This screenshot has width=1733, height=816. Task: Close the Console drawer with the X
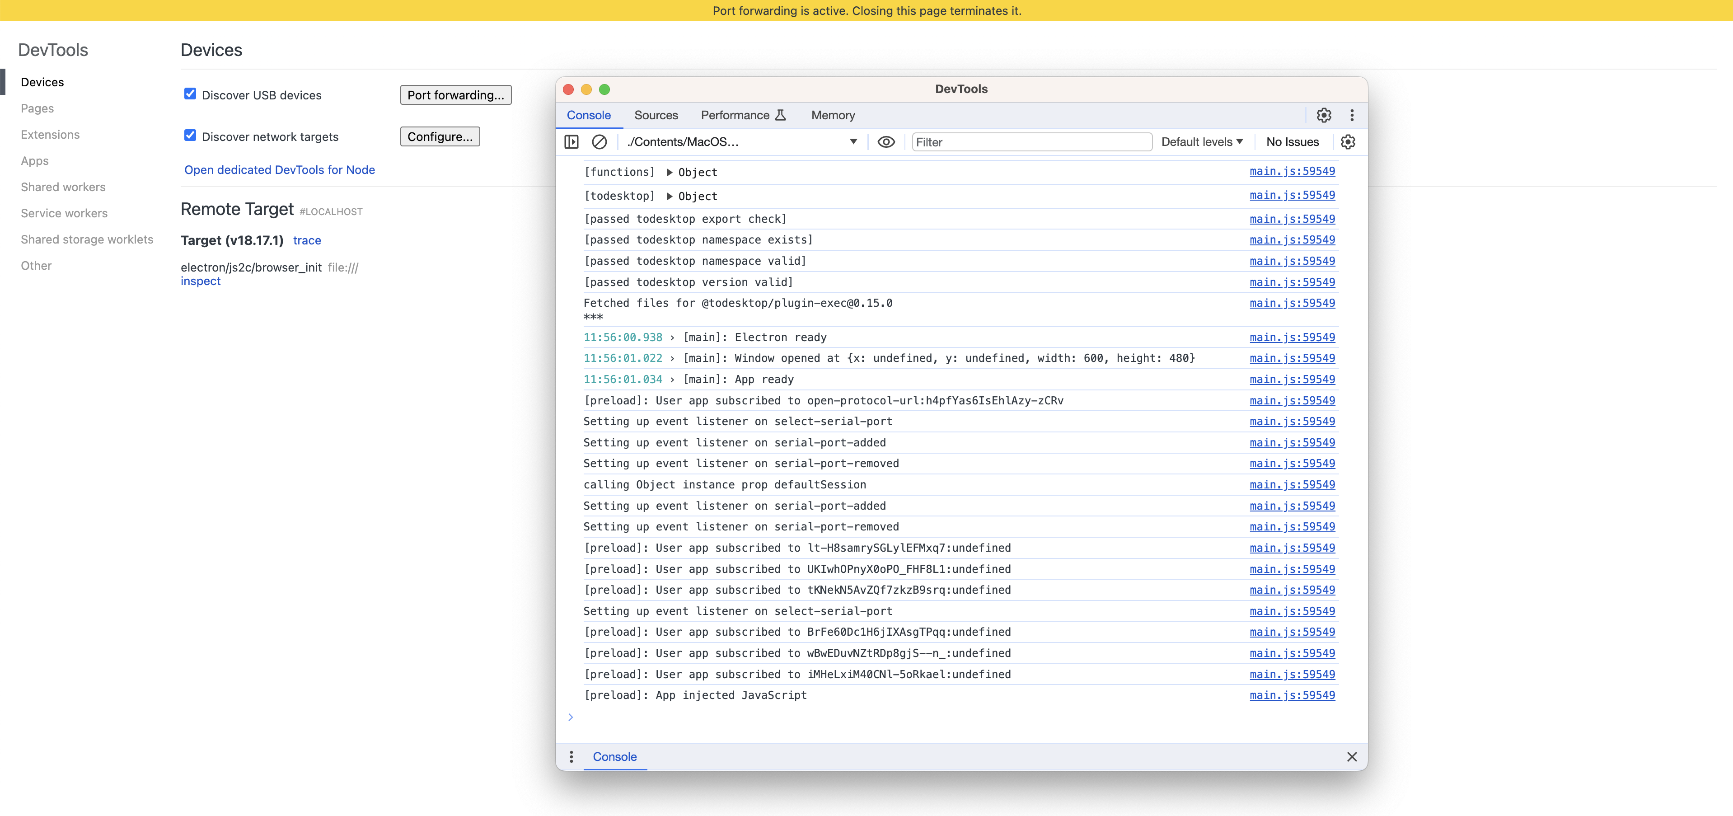point(1352,757)
